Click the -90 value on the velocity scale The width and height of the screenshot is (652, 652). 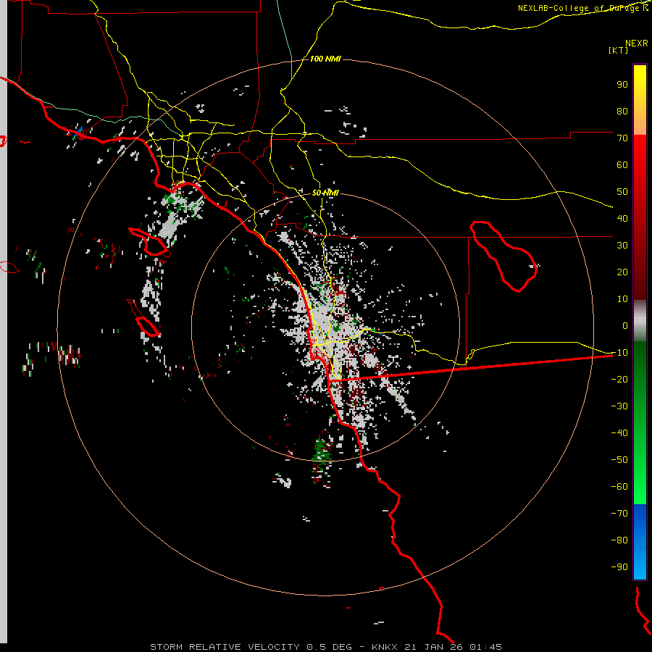[x=619, y=567]
